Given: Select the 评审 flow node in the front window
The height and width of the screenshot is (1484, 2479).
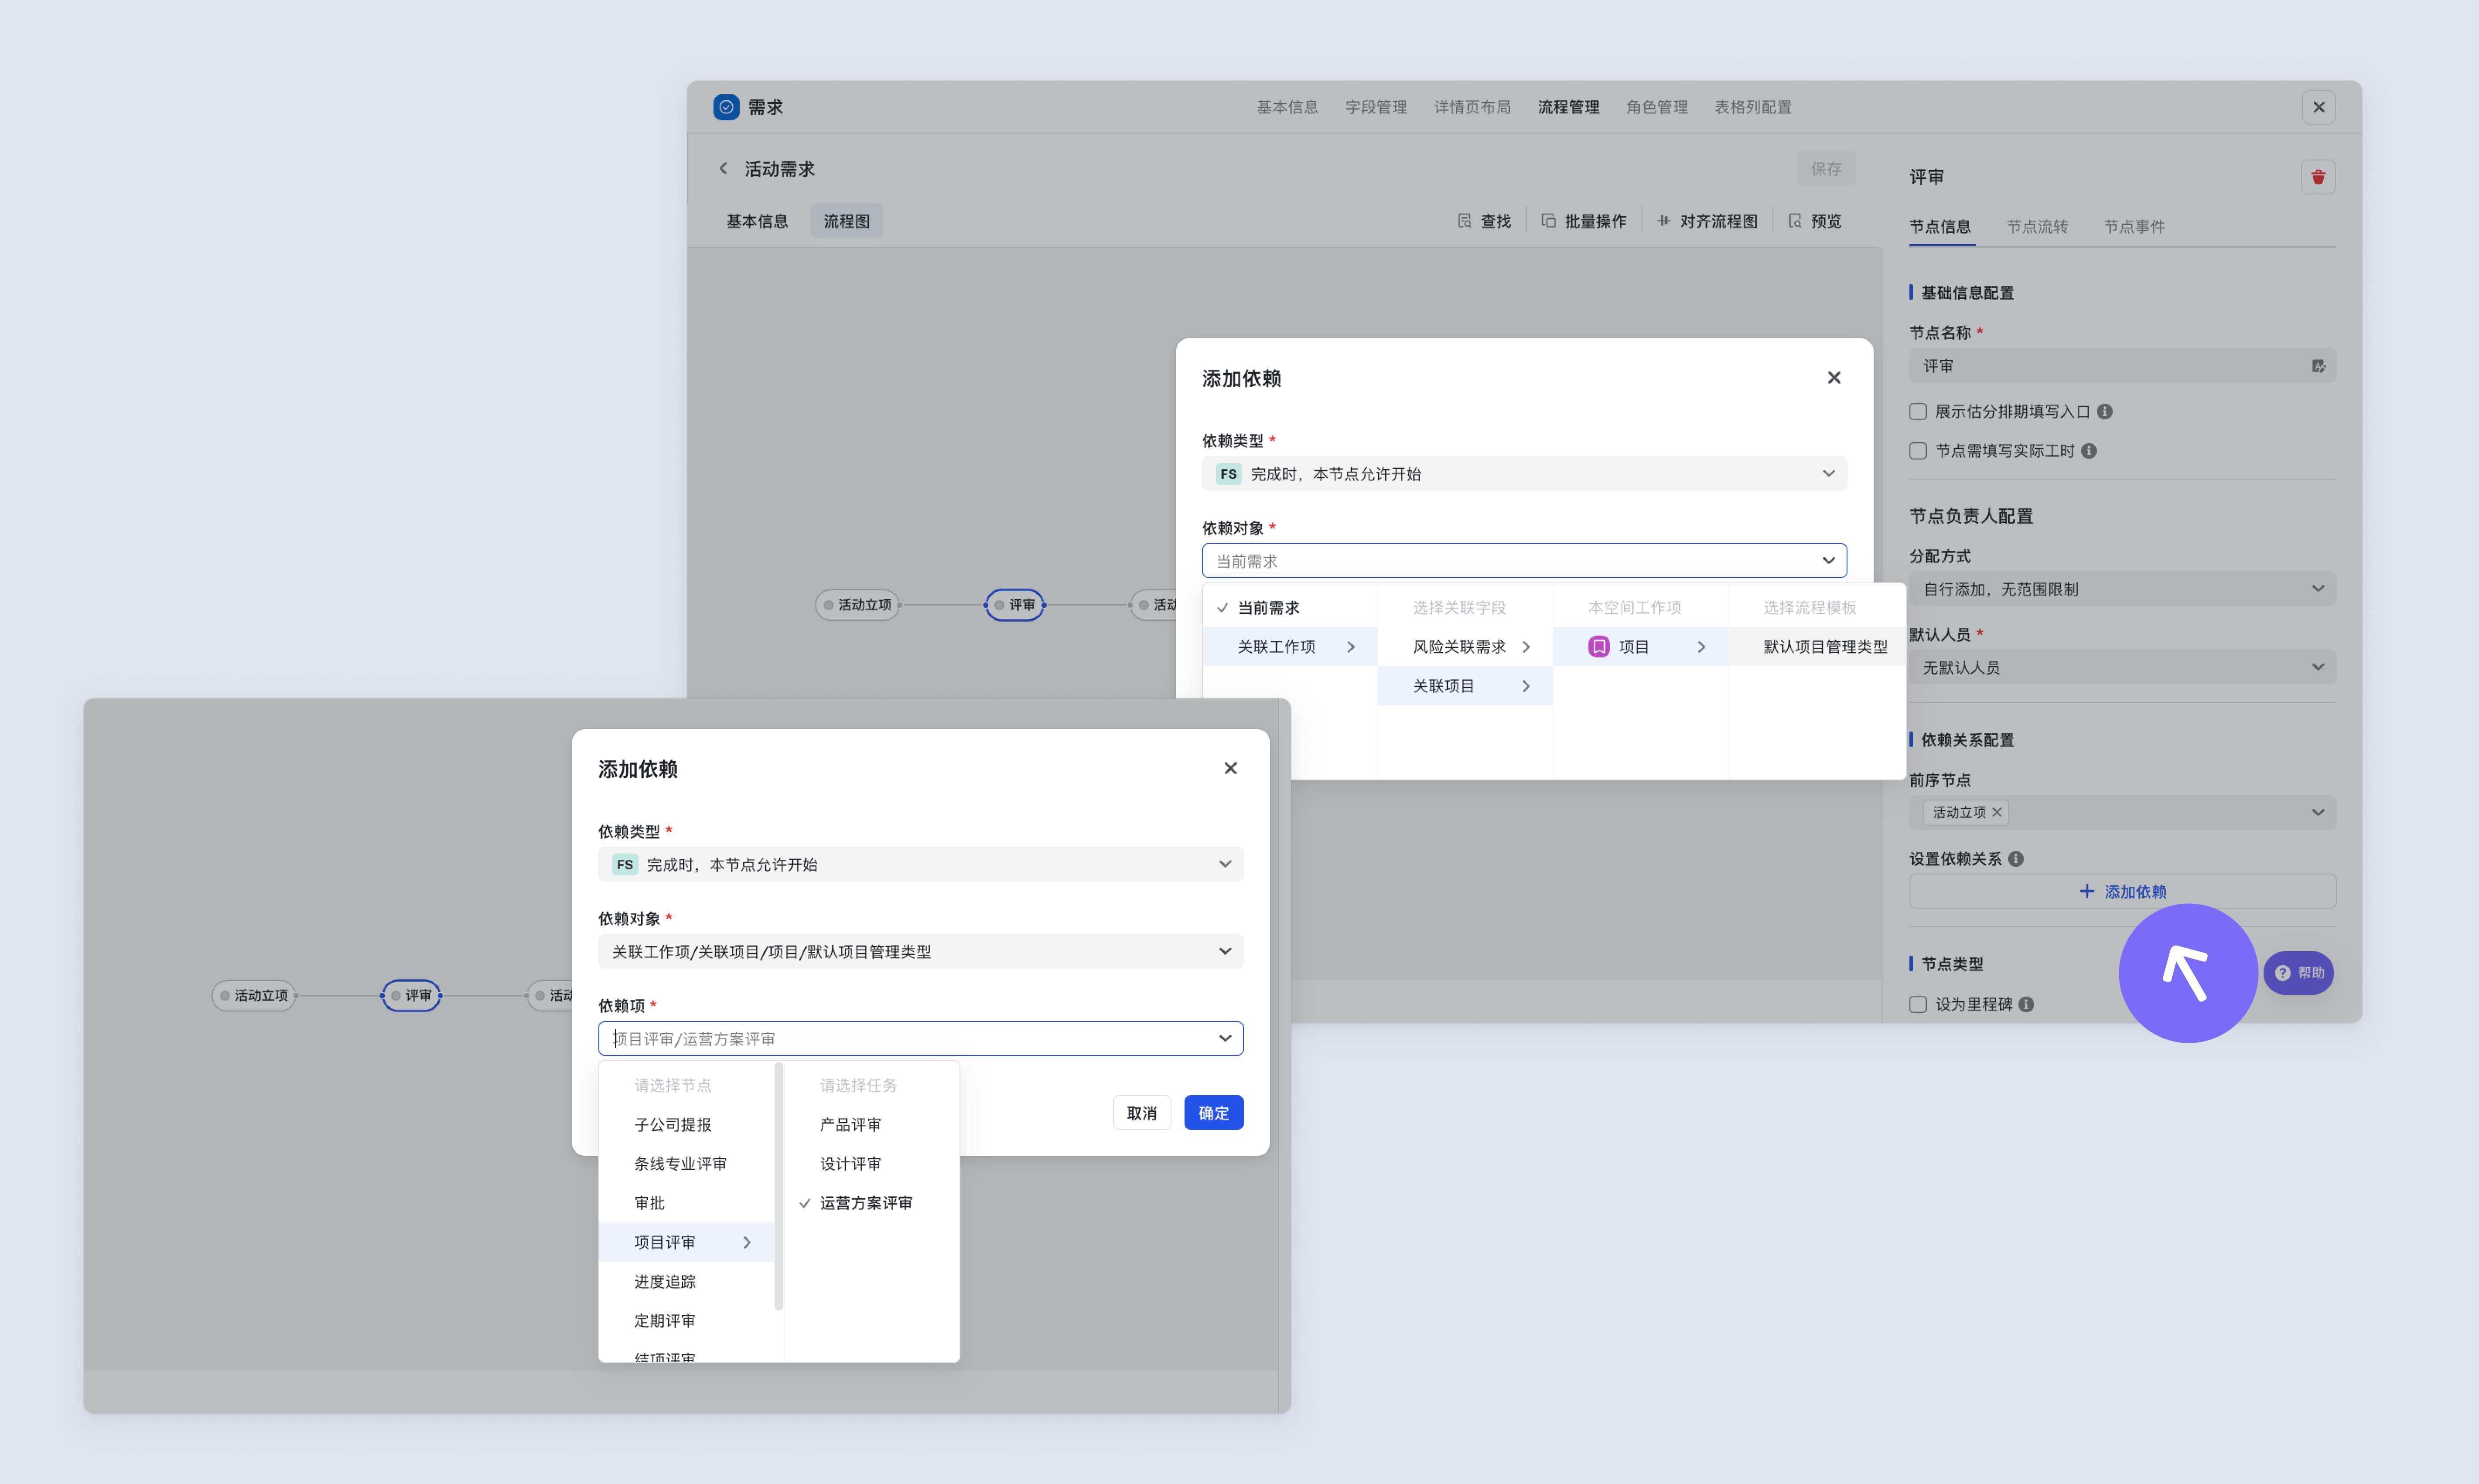Looking at the screenshot, I should pos(411,996).
